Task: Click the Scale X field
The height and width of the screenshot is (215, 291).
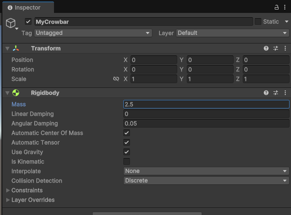Action: coord(154,79)
